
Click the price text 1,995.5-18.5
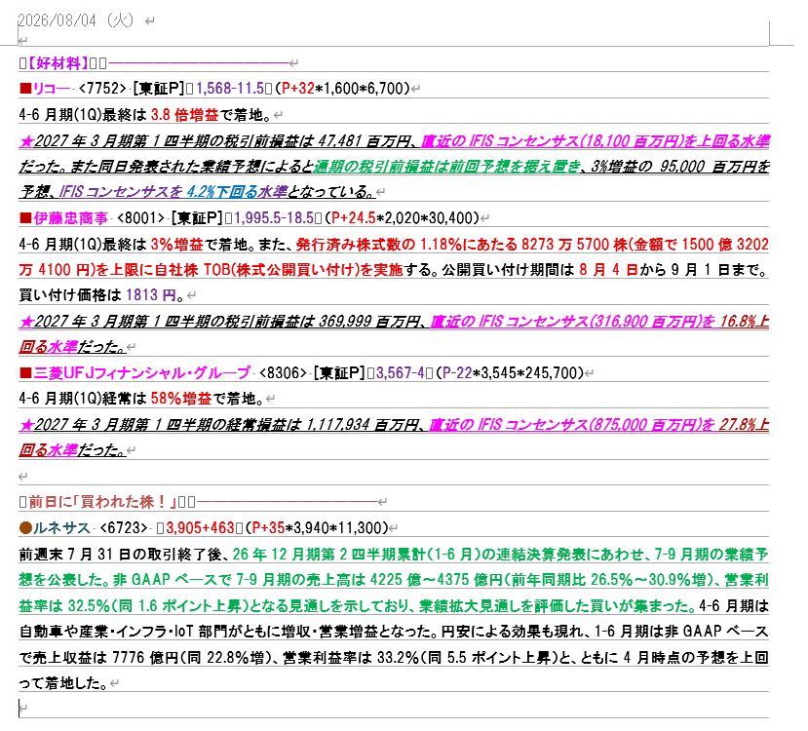click(x=274, y=218)
